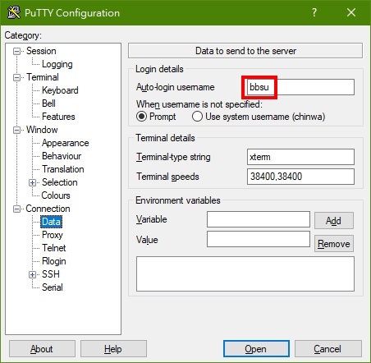Click Open to start the session
The height and width of the screenshot is (363, 371).
tap(256, 349)
